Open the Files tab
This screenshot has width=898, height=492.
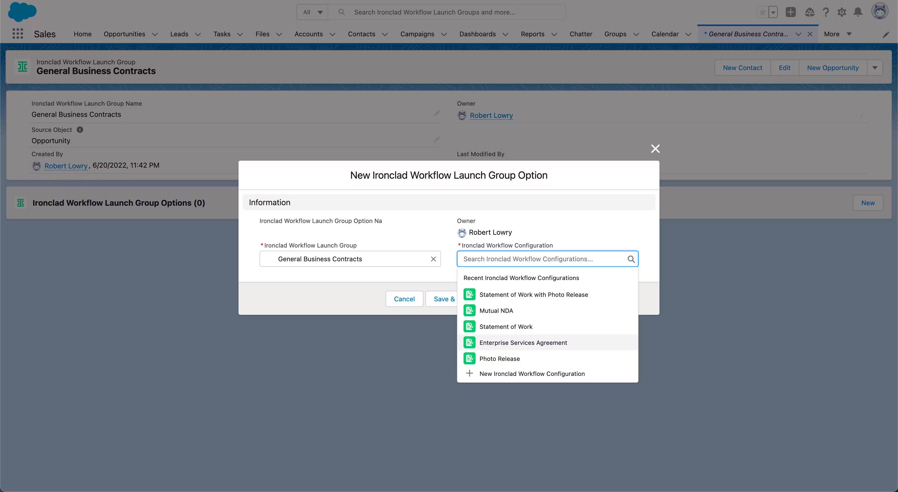262,34
